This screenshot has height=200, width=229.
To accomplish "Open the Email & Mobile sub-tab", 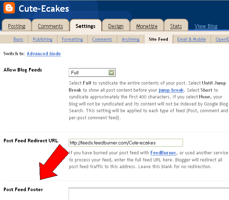I will tap(191, 39).
